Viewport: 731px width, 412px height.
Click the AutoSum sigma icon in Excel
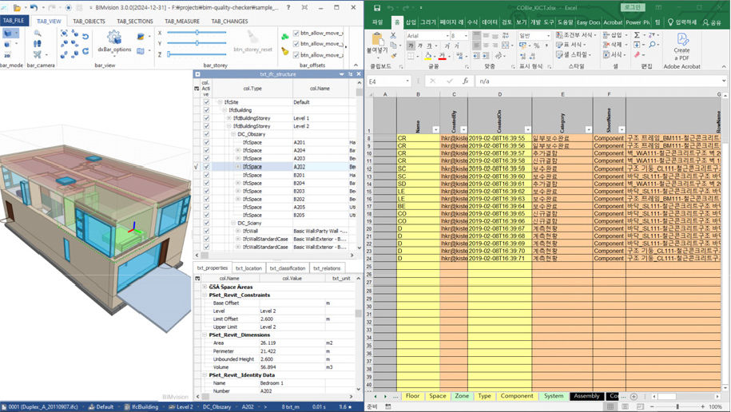click(637, 35)
